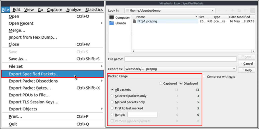Click into the File name field
Viewport: 259px width, 129px height.
[180, 59]
